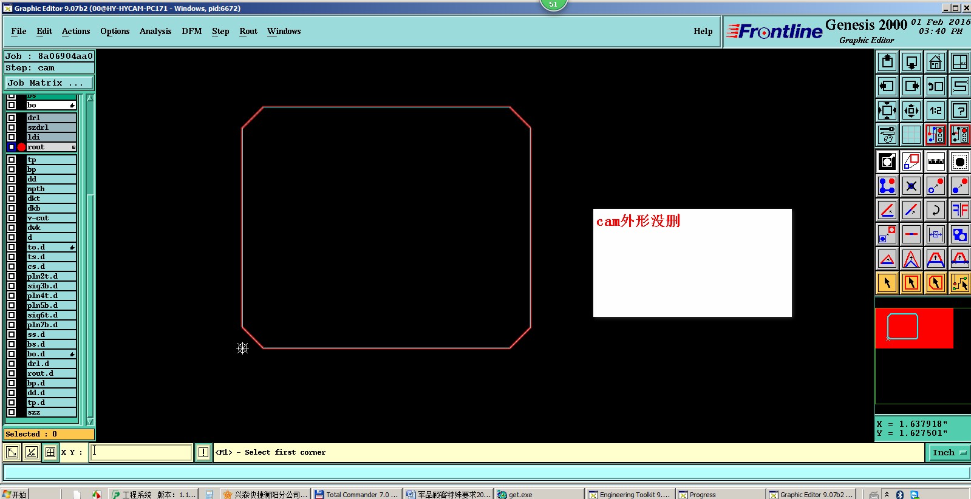The height and width of the screenshot is (499, 971).
Task: Toggle the pln2t.d layer display checkbox
Action: point(12,276)
